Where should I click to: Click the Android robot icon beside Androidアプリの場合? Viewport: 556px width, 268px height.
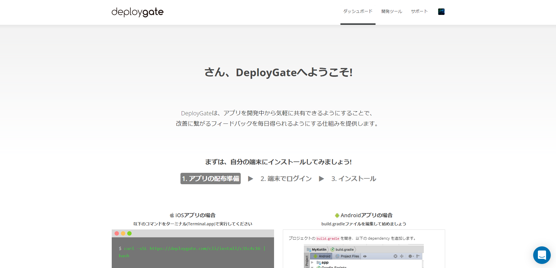point(337,215)
